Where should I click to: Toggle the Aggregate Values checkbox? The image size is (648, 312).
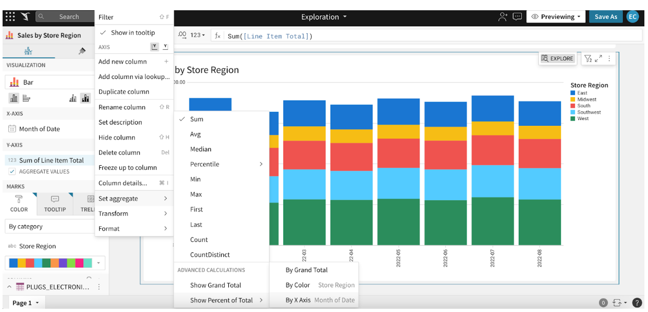pos(12,171)
